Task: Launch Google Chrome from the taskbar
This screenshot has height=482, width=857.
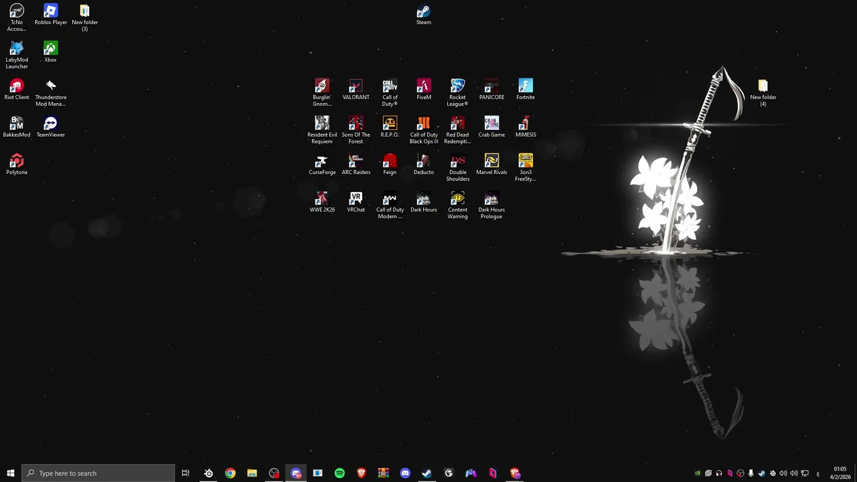Action: pyautogui.click(x=230, y=473)
